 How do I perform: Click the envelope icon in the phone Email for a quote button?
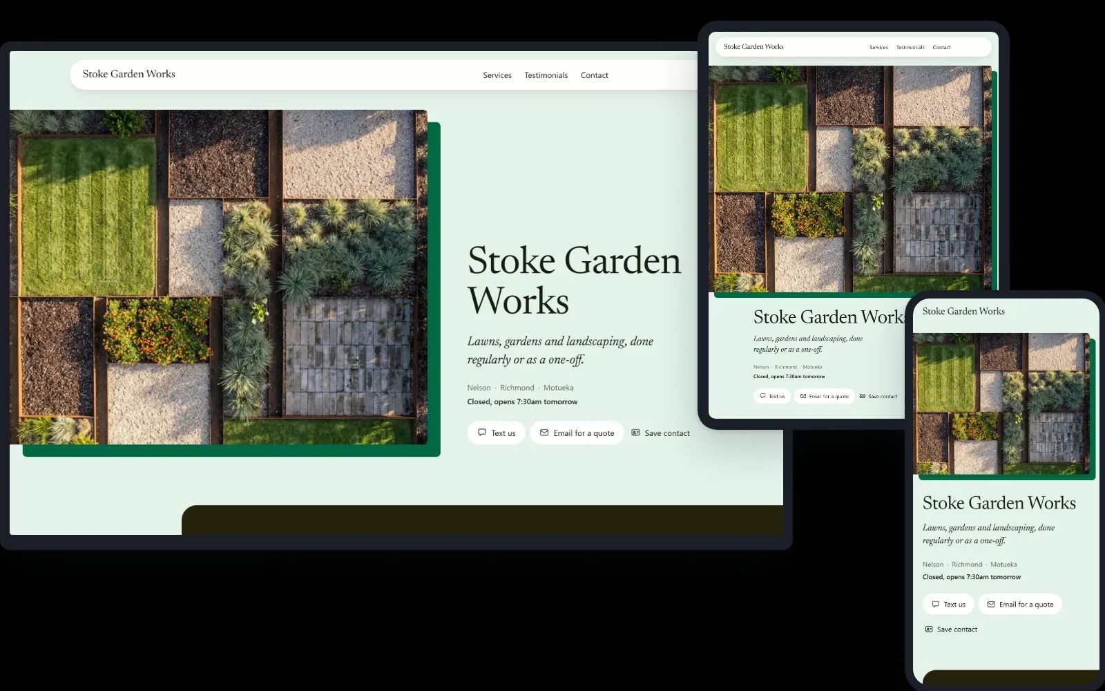point(991,604)
